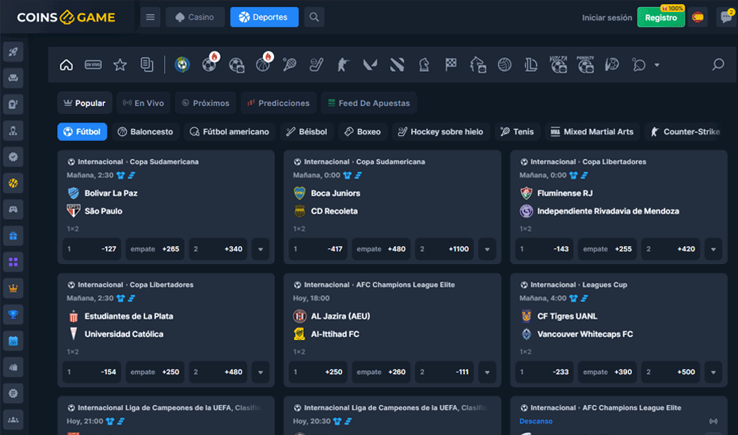The image size is (738, 435).
Task: Filter by Béisbol chip
Action: point(307,131)
